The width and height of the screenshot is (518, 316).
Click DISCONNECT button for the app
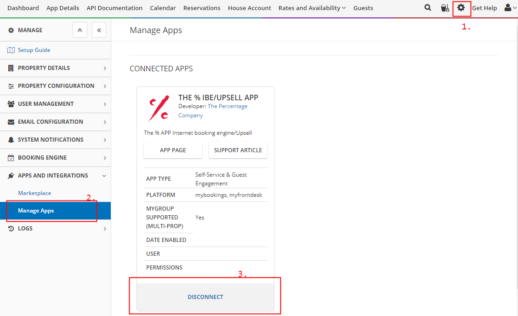pyautogui.click(x=205, y=297)
